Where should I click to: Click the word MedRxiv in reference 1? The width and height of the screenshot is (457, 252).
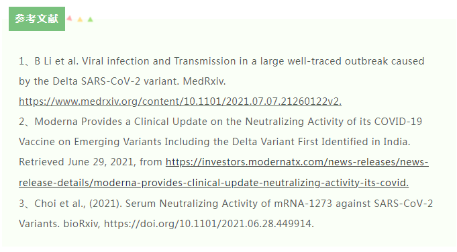[x=204, y=81]
